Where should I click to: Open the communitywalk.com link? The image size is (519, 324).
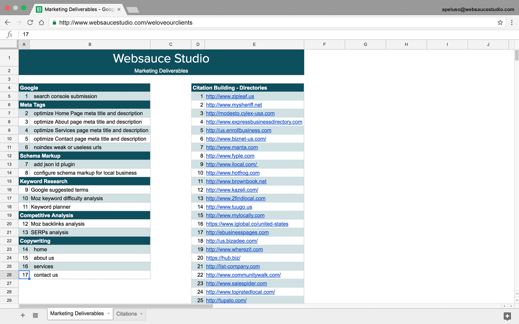point(243,275)
